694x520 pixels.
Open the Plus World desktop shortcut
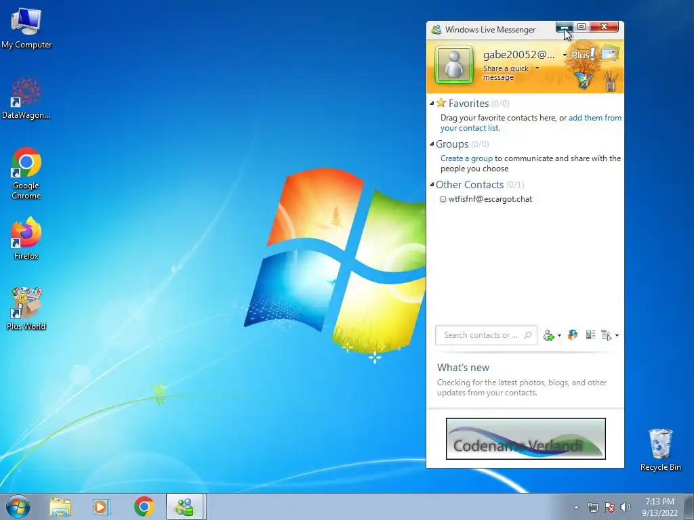tap(26, 309)
